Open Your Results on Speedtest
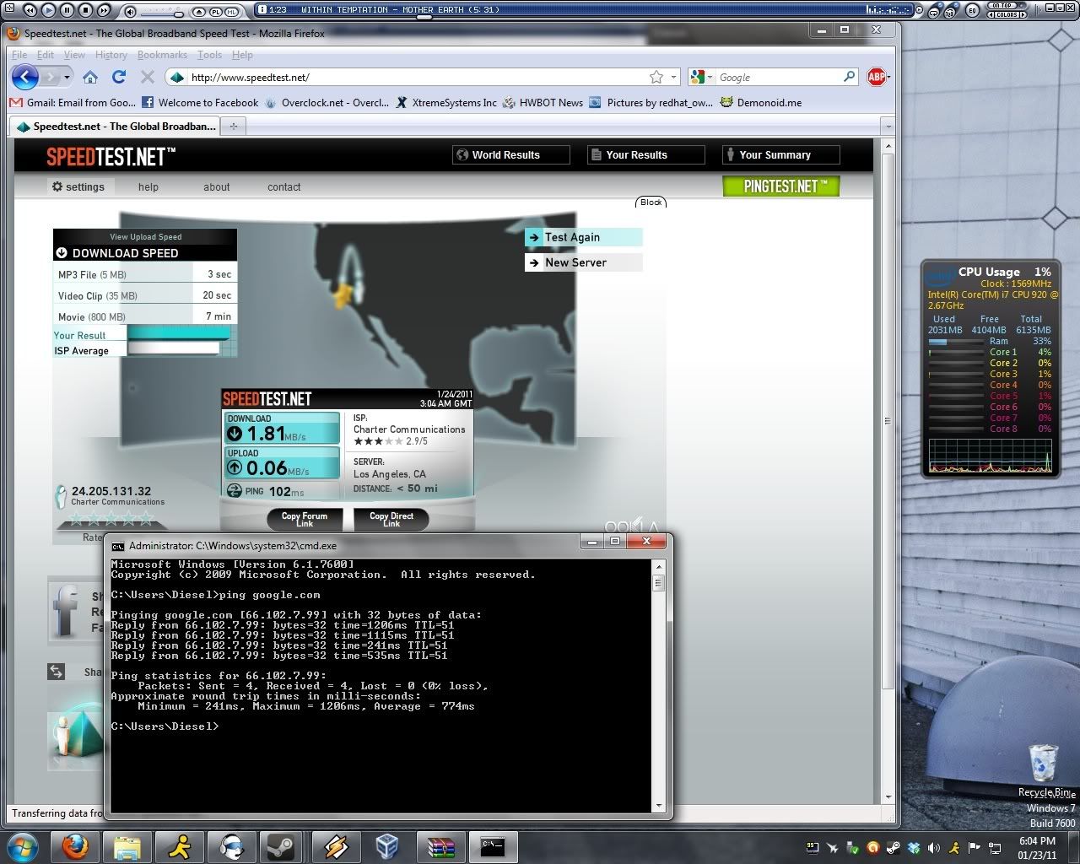 (645, 154)
